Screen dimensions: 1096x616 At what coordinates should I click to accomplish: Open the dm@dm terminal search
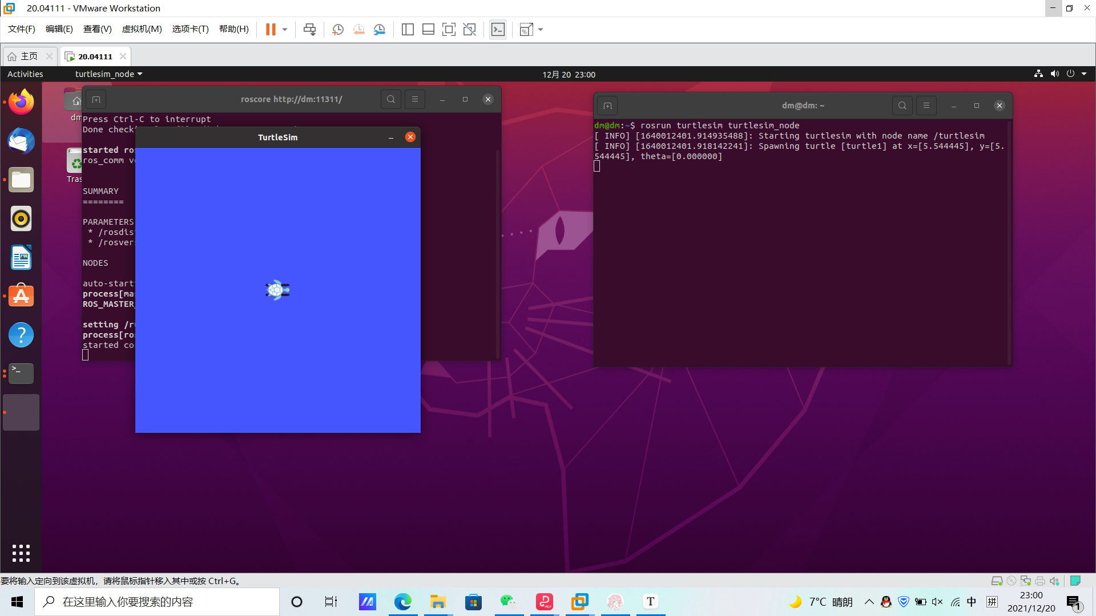click(902, 106)
